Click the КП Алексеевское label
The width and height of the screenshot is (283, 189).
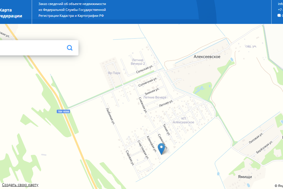point(184,120)
